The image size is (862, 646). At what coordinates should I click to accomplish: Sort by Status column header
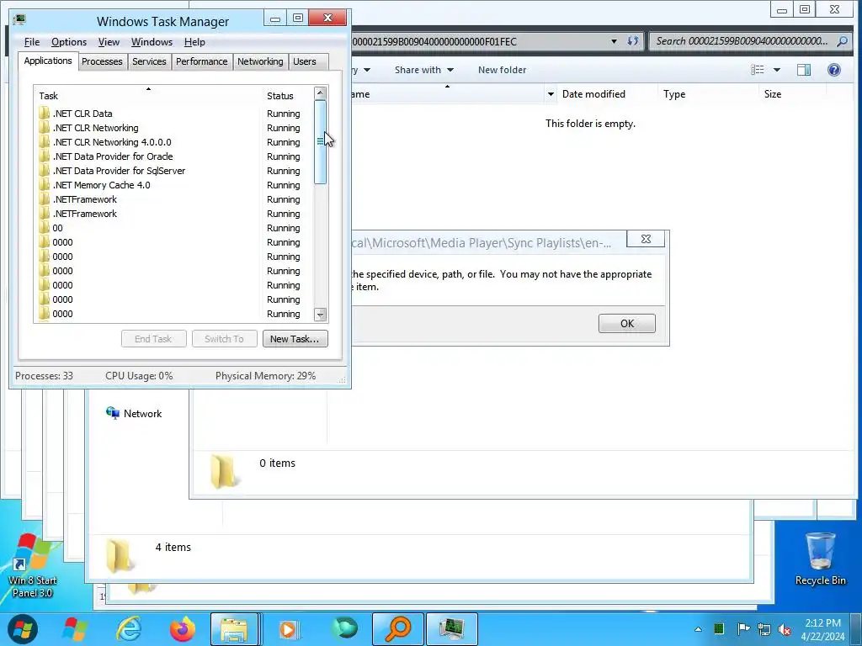286,96
